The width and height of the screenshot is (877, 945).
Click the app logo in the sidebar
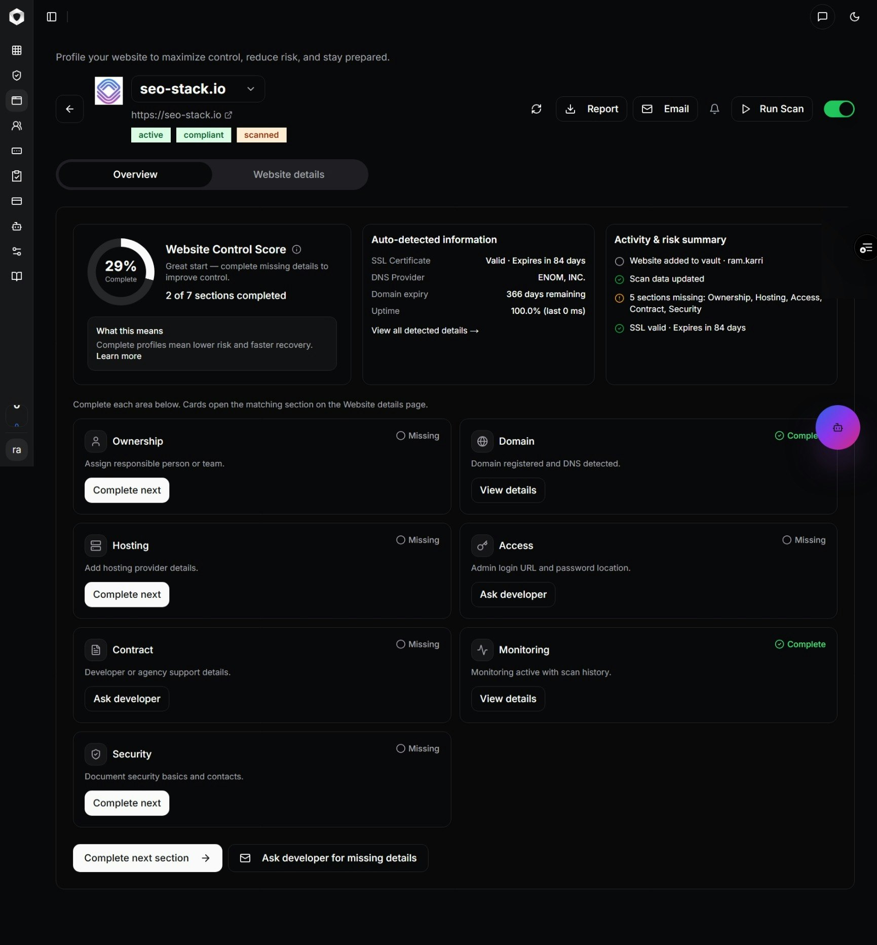(x=17, y=17)
